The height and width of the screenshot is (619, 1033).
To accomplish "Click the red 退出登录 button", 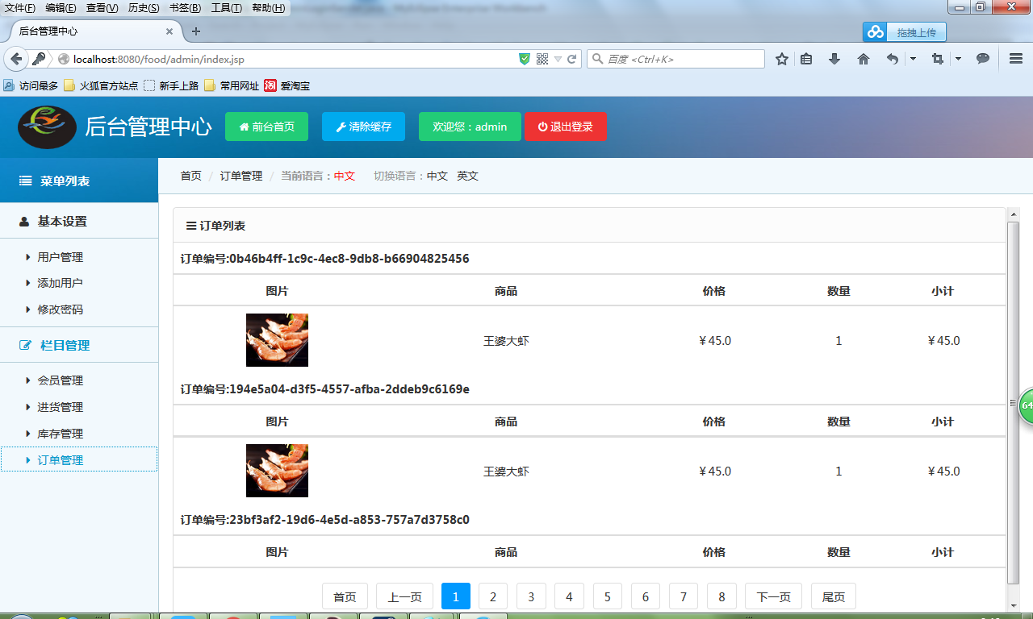I will click(565, 127).
